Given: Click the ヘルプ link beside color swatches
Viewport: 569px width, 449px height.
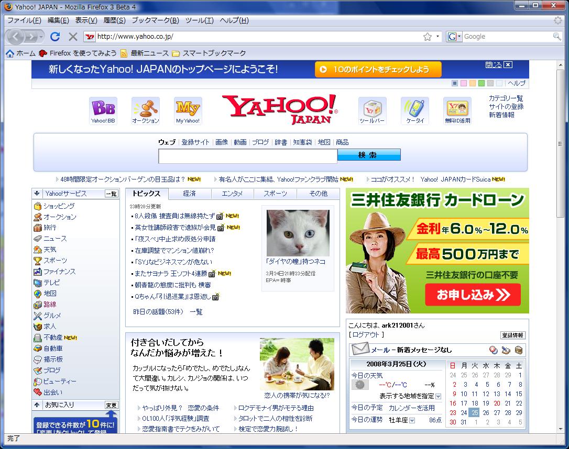Looking at the screenshot, I should 517,83.
